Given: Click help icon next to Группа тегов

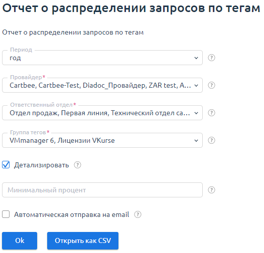Looking at the screenshot, I should point(211,140).
